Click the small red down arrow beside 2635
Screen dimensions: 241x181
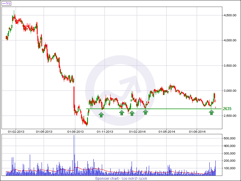pos(215,107)
